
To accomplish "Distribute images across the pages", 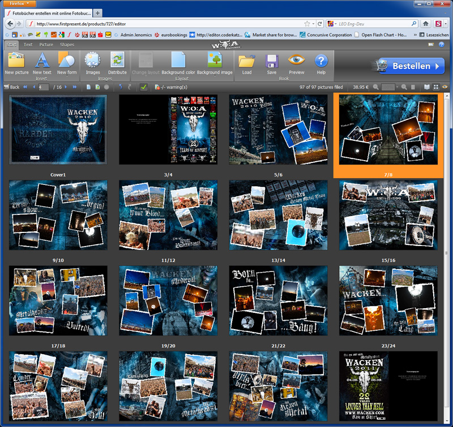I will [x=117, y=63].
